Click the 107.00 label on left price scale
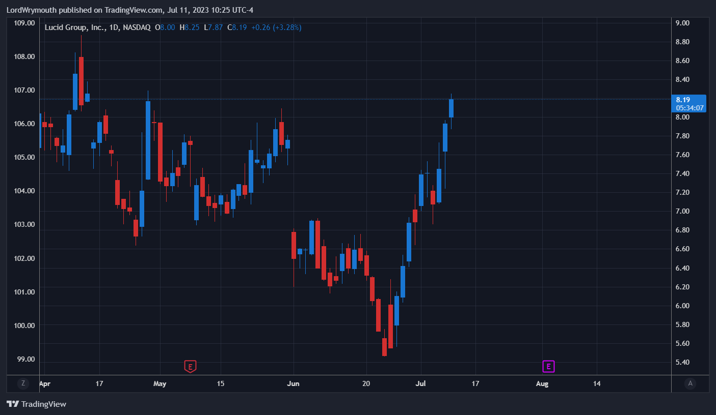This screenshot has width=716, height=415. [24, 90]
